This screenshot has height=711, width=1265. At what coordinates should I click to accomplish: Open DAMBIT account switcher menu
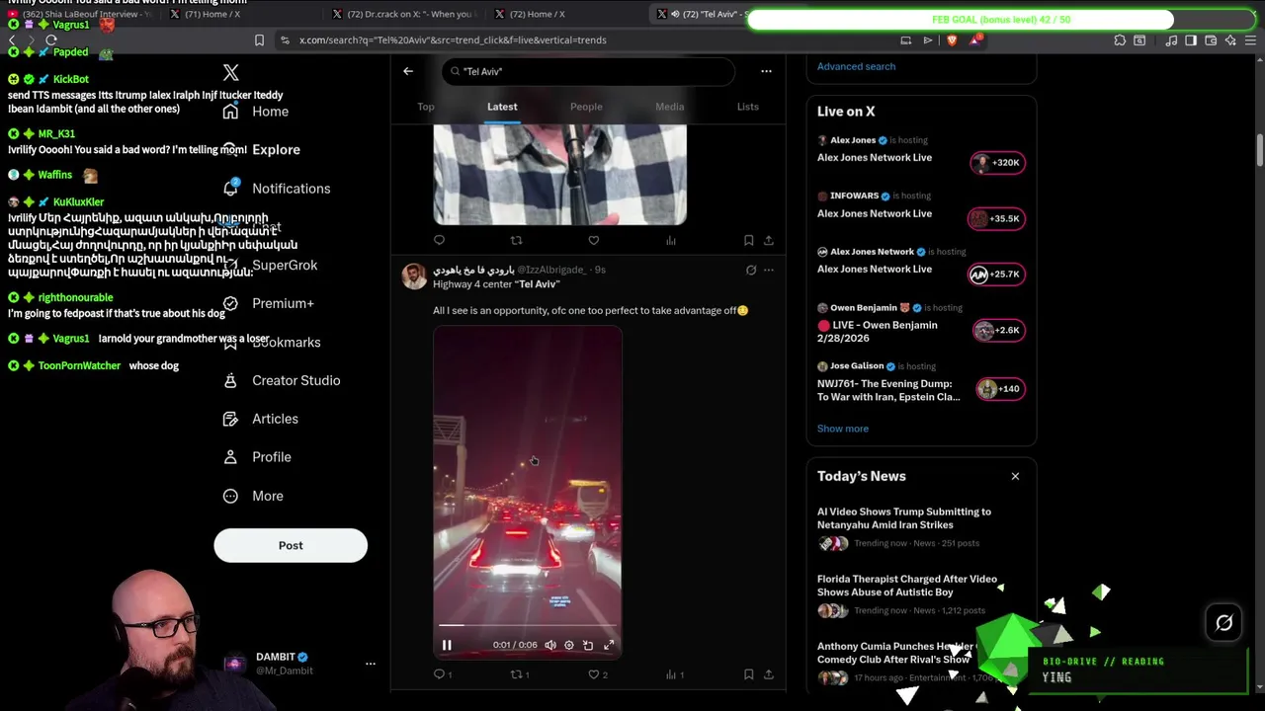[x=371, y=664]
